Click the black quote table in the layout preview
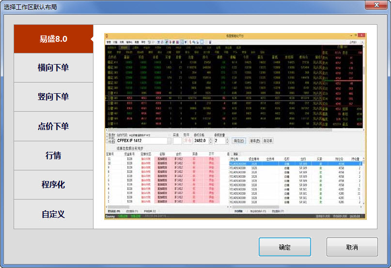 [234, 86]
